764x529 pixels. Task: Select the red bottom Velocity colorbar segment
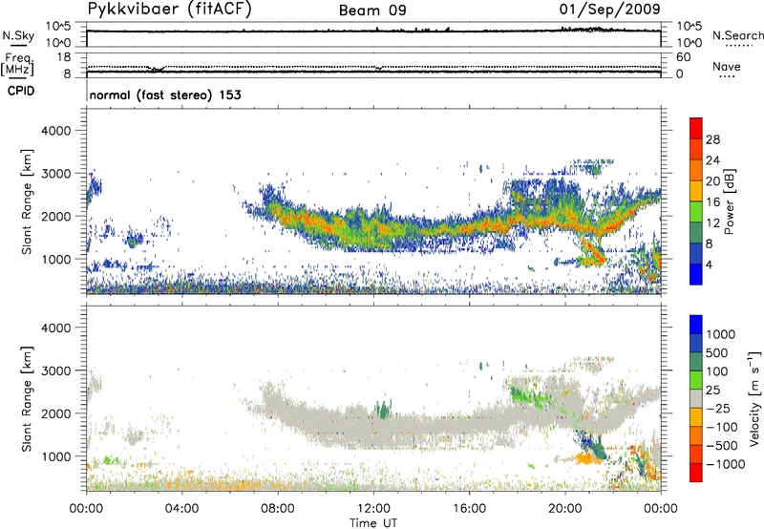click(696, 473)
